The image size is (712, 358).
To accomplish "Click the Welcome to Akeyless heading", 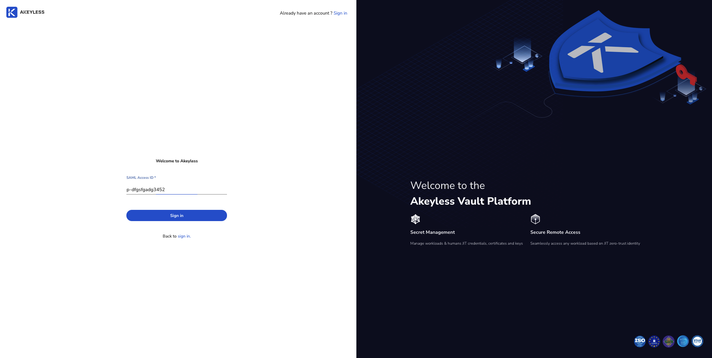I will (177, 161).
